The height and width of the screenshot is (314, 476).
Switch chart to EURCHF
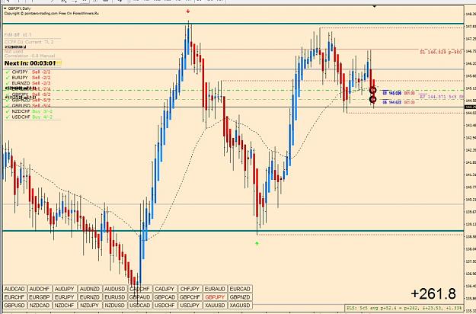(14, 297)
